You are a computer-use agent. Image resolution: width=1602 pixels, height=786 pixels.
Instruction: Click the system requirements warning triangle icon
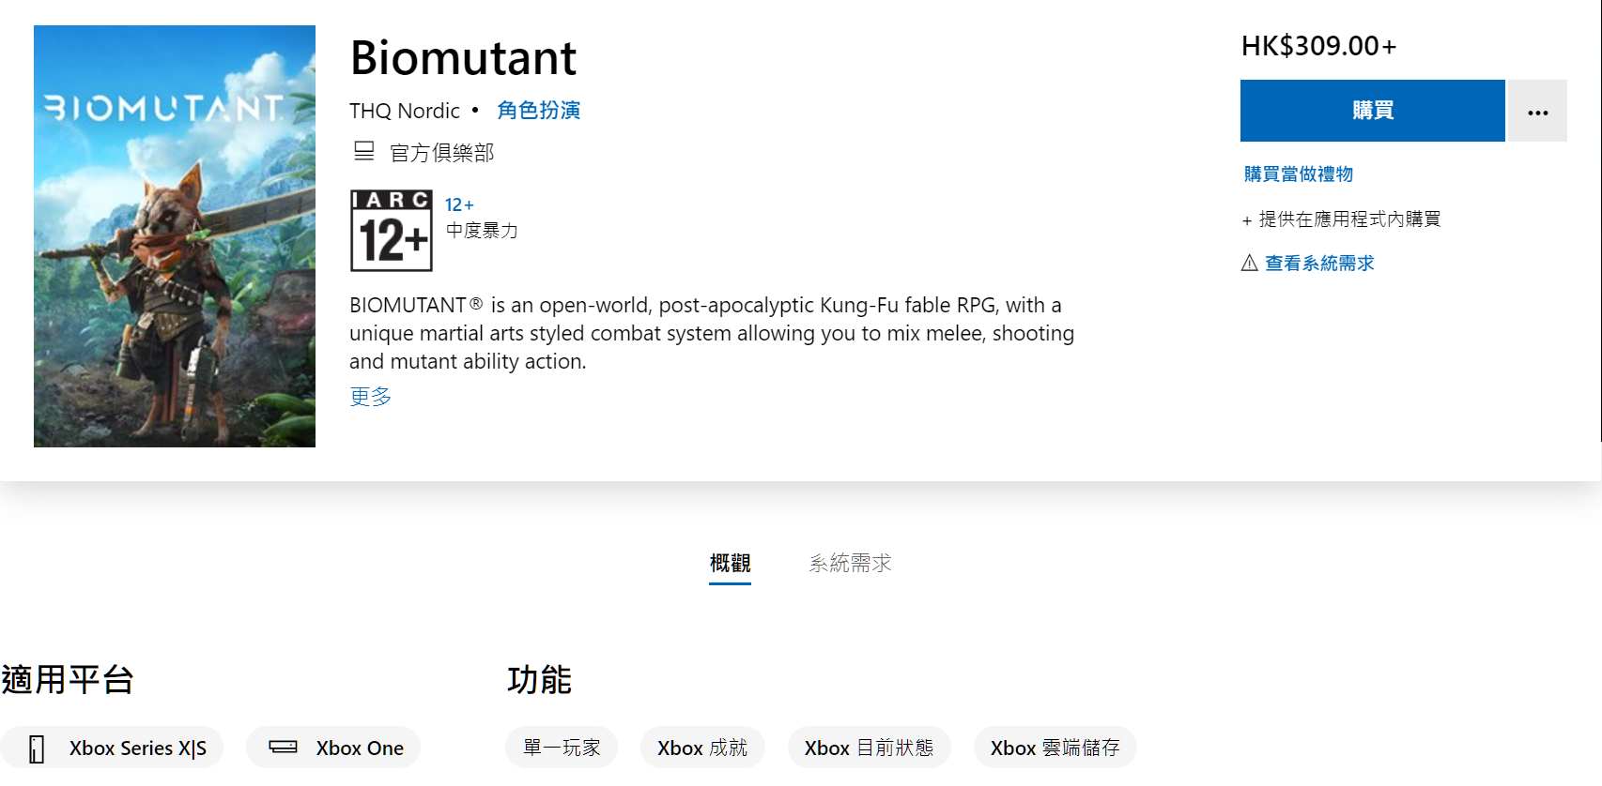pos(1249,263)
